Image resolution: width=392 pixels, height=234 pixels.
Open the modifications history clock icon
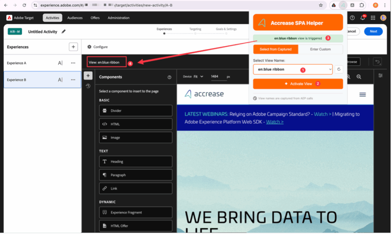click(88, 86)
